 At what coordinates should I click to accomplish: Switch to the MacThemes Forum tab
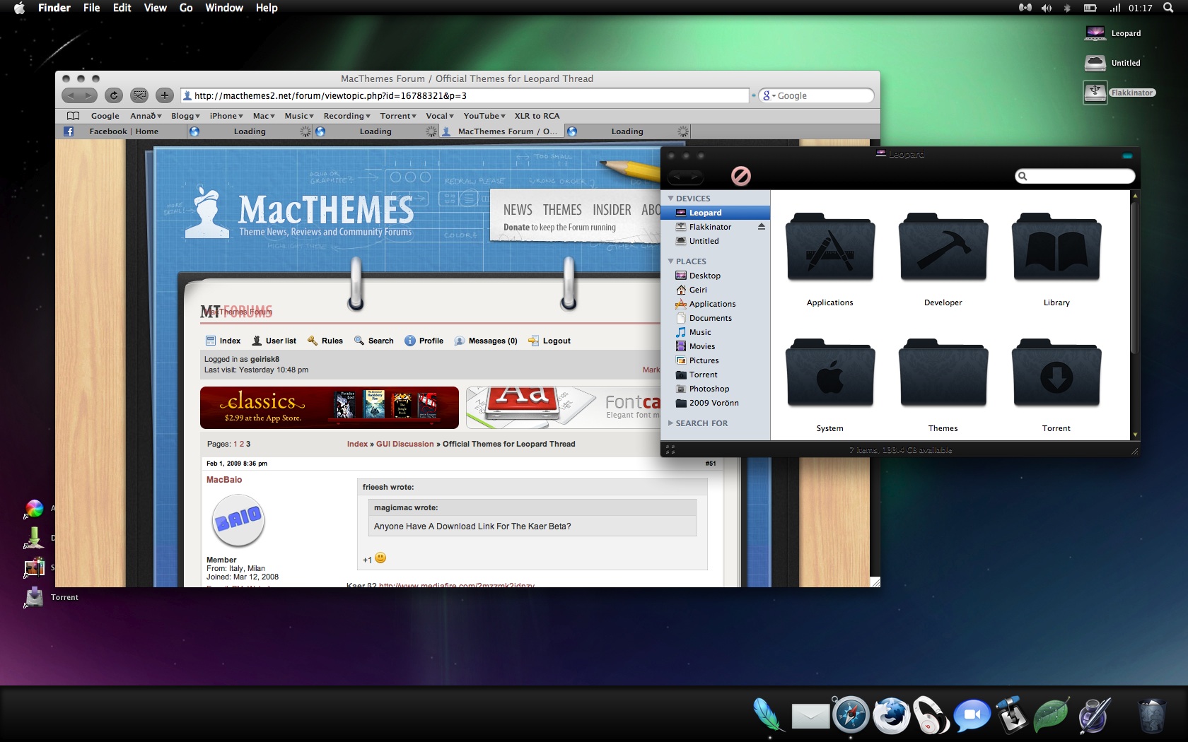[x=501, y=131]
